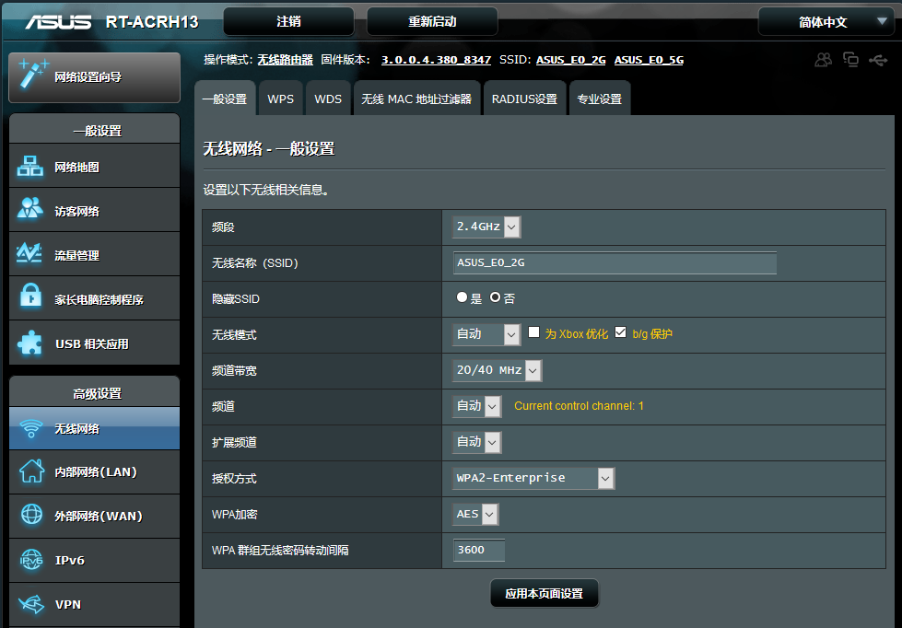Image resolution: width=902 pixels, height=628 pixels.
Task: Enable 为 Xbox 优化 checkbox
Action: click(x=533, y=332)
